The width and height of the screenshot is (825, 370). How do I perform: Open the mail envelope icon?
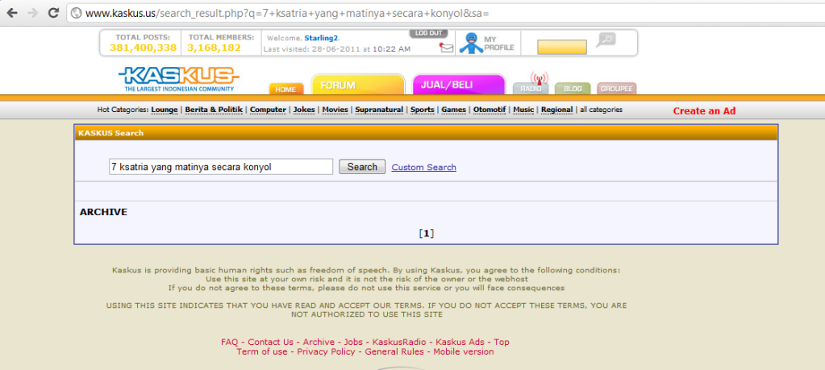(446, 48)
